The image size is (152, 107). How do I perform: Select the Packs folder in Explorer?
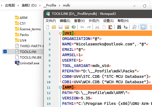coord(22,35)
